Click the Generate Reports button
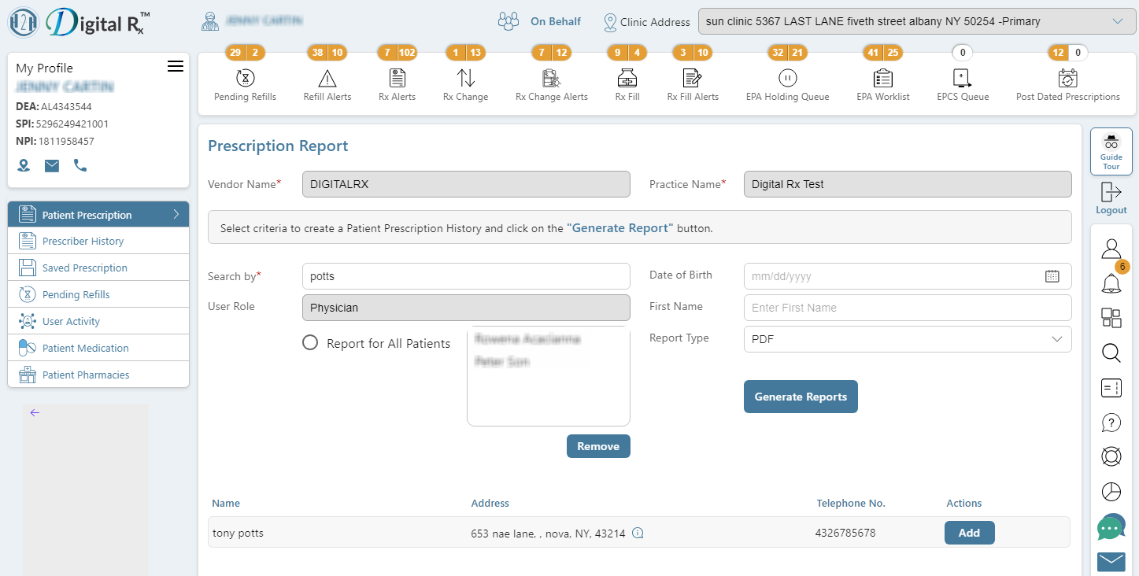Image resolution: width=1139 pixels, height=576 pixels. [801, 397]
